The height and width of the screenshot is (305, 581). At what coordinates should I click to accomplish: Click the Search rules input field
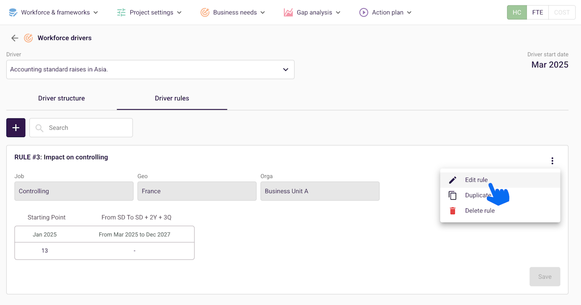(x=86, y=128)
